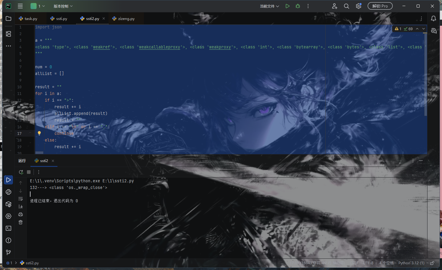Rerun ssti2 using the rerun icon
Viewport: 442px width, 270px height.
point(21,172)
